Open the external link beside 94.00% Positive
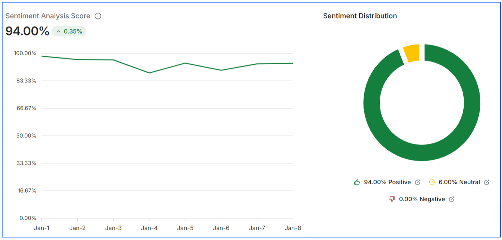 pyautogui.click(x=418, y=182)
